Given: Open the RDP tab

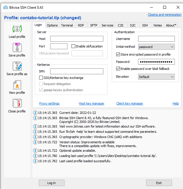Looking at the screenshot, I should click(81, 25).
